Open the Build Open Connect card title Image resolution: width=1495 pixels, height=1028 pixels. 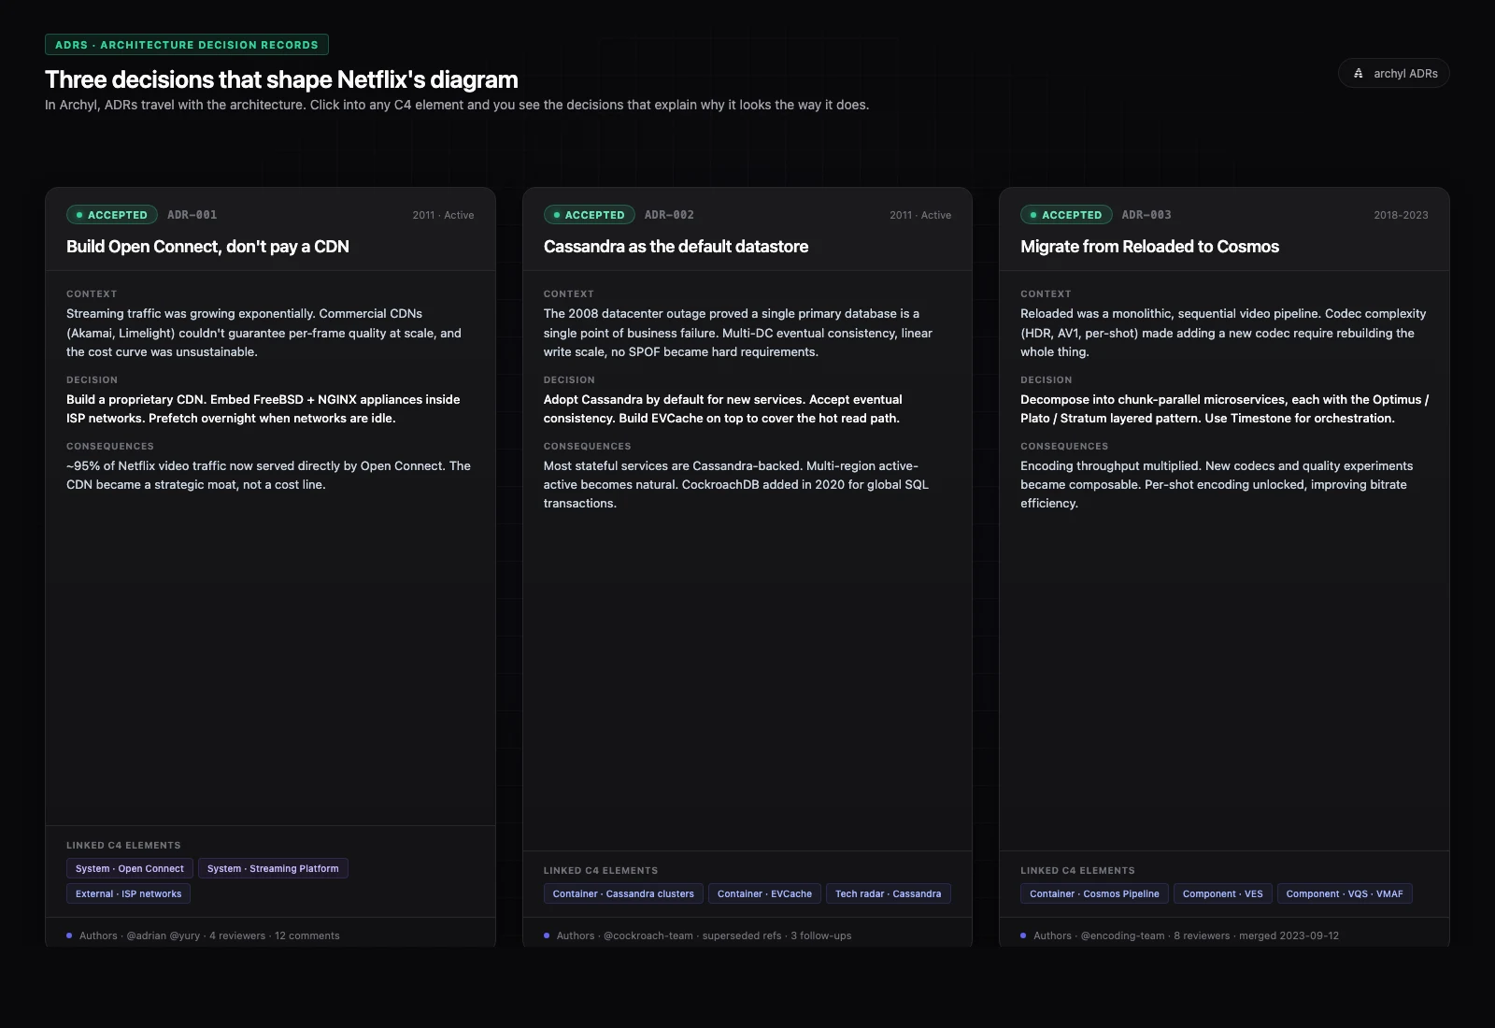(x=207, y=247)
